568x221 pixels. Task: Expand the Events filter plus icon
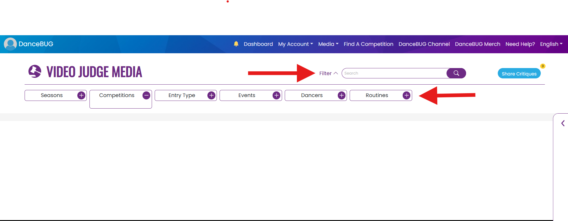click(276, 95)
